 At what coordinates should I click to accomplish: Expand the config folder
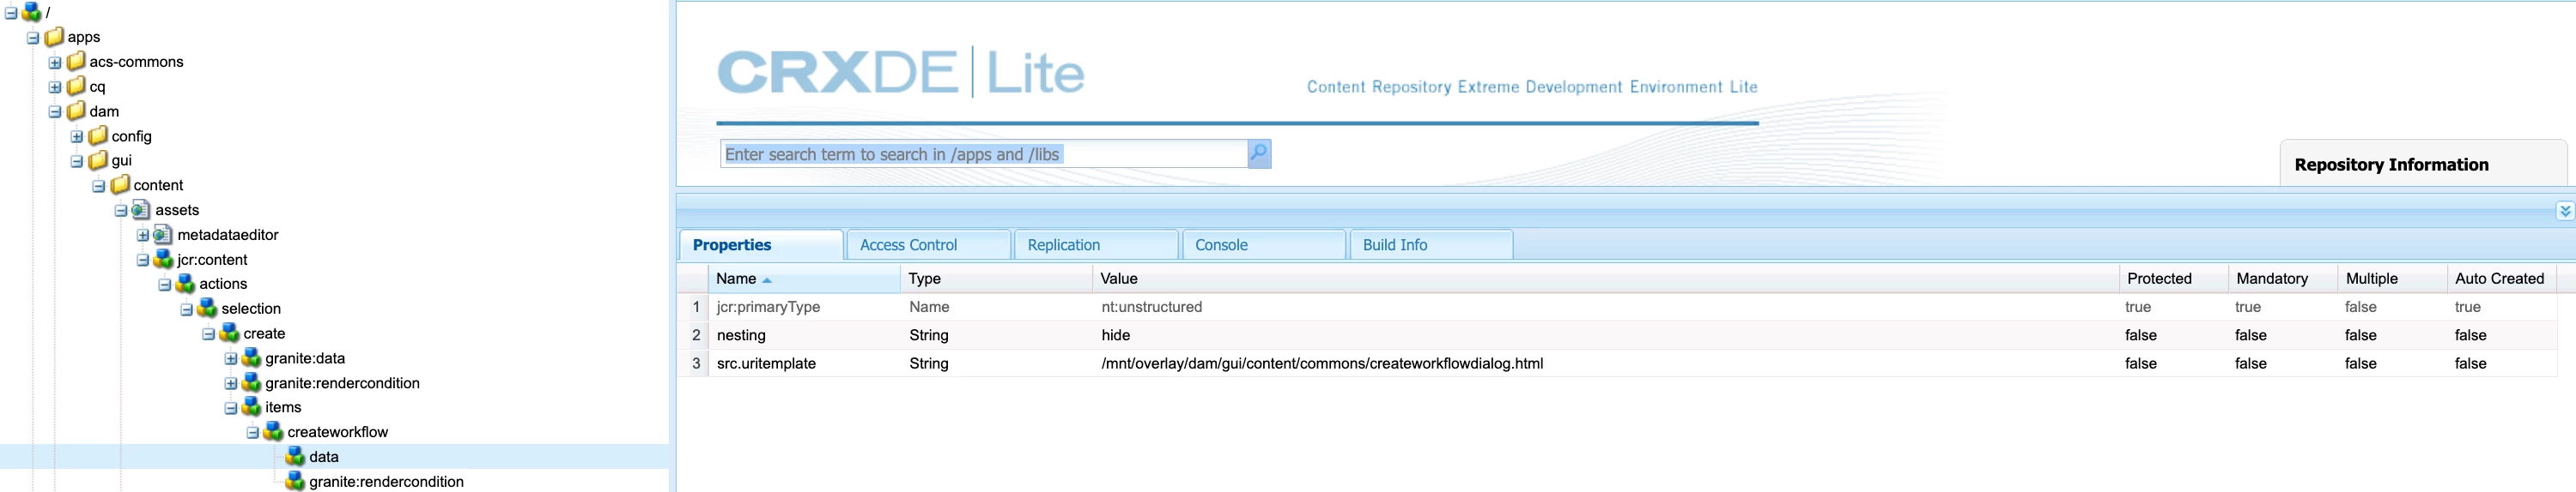pos(77,137)
